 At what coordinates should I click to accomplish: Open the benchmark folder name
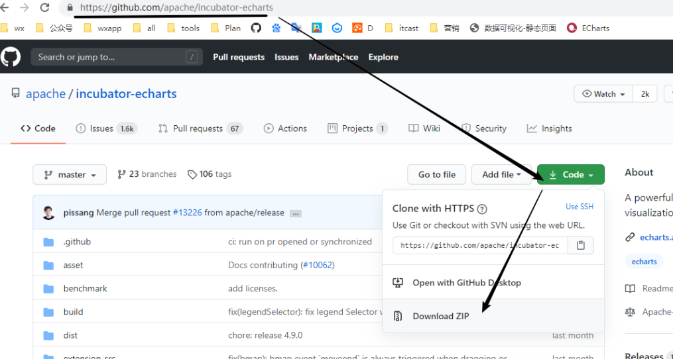86,288
